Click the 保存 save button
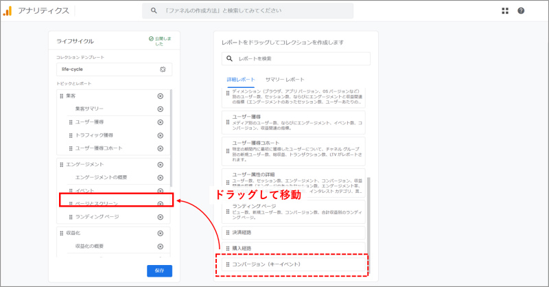 click(x=159, y=271)
